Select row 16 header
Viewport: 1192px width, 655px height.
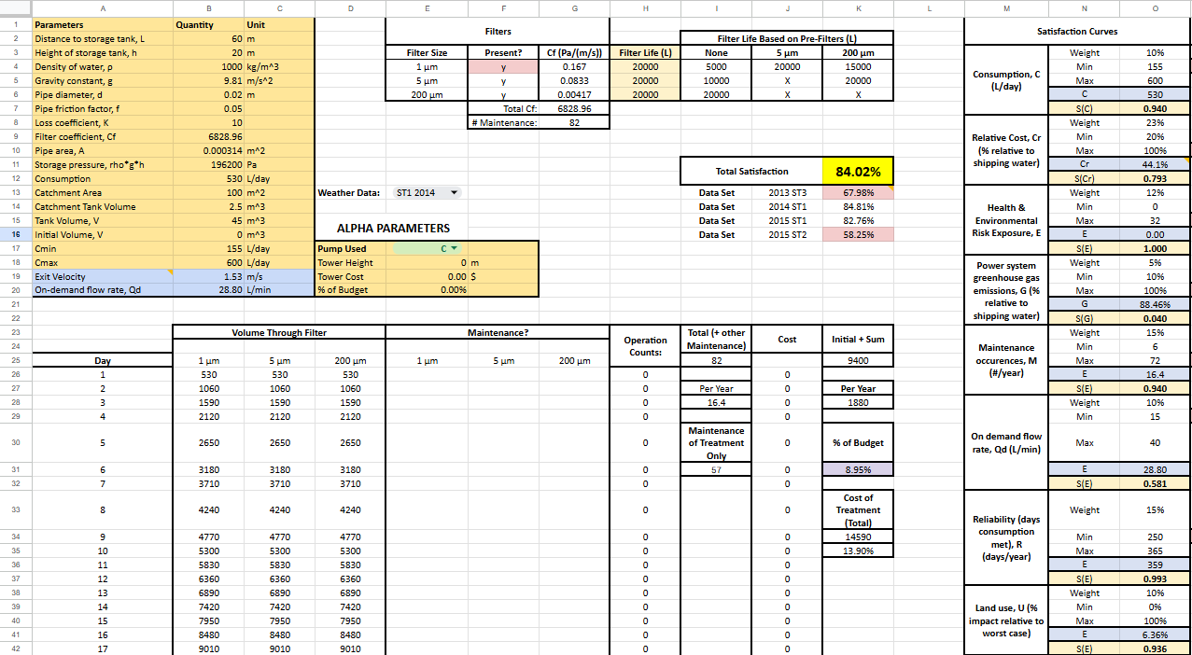pyautogui.click(x=15, y=235)
